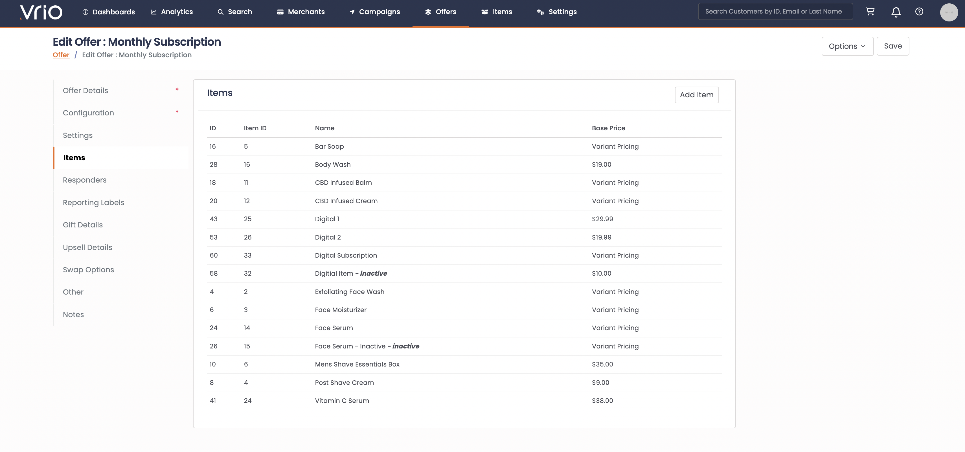Open the Dashboards menu
This screenshot has height=452, width=965.
(x=109, y=12)
